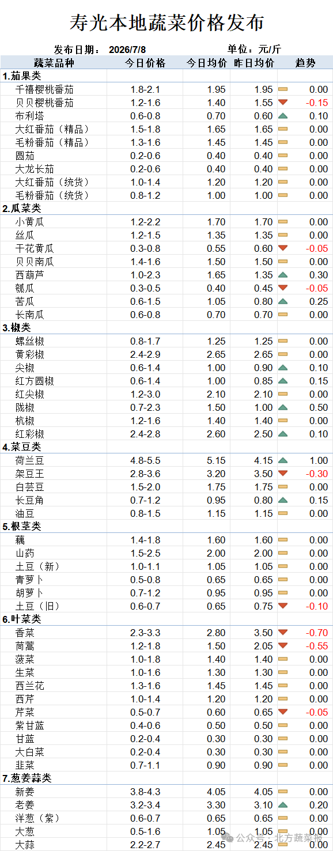
Task: Select 茼蒿 trend value -0.55
Action: point(317,646)
